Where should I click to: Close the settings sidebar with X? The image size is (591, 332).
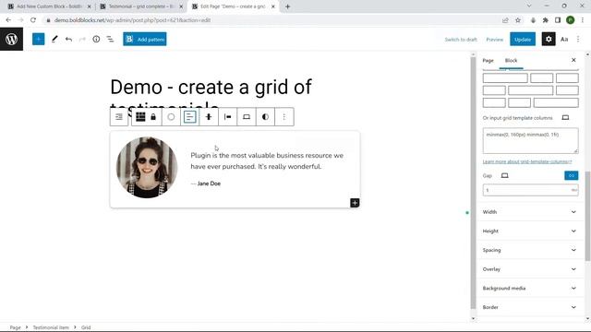pyautogui.click(x=573, y=60)
